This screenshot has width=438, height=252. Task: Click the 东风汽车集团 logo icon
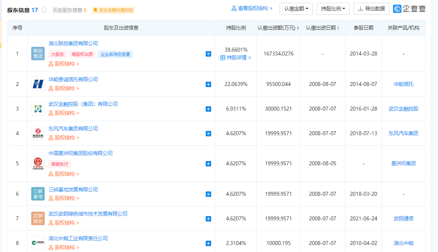click(38, 133)
